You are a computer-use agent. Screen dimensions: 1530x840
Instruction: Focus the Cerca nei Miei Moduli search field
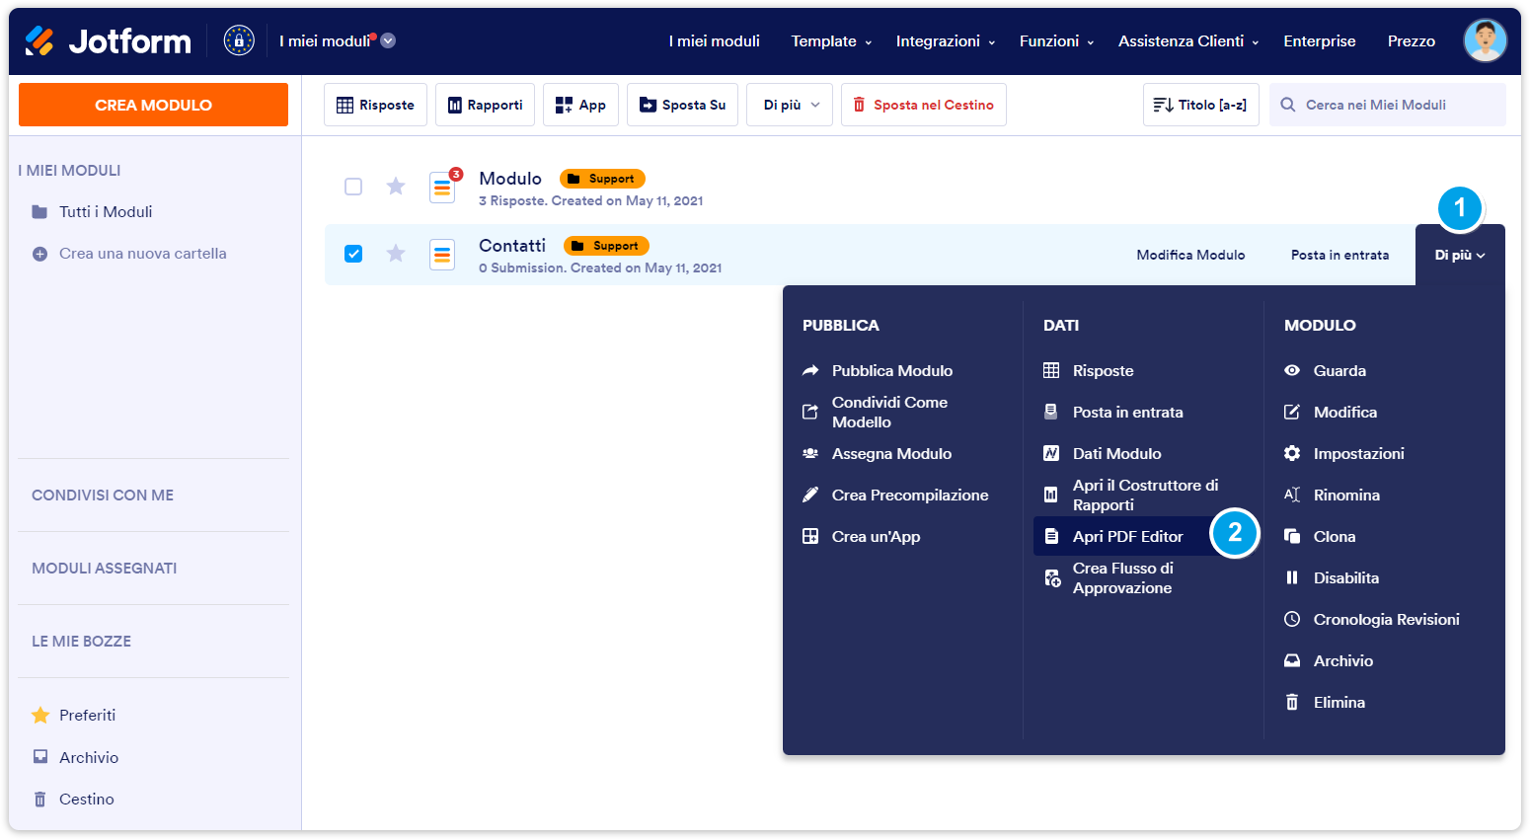(1388, 105)
